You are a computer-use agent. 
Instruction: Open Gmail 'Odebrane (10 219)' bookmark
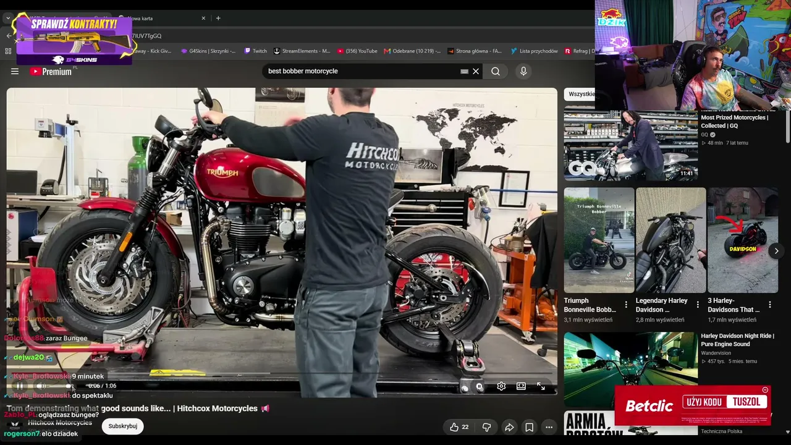coord(412,51)
